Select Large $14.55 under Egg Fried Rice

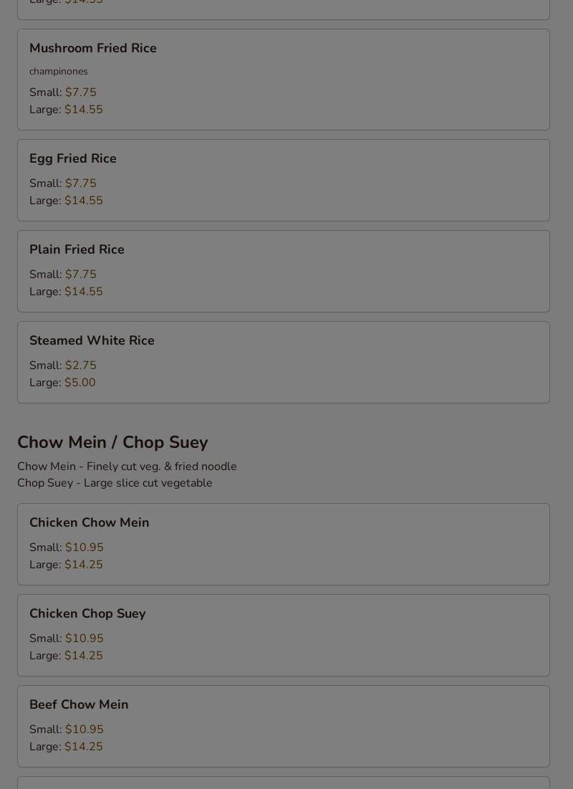(83, 201)
